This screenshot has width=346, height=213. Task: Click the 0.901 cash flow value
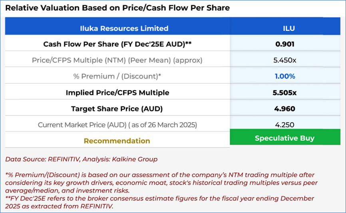pos(284,44)
